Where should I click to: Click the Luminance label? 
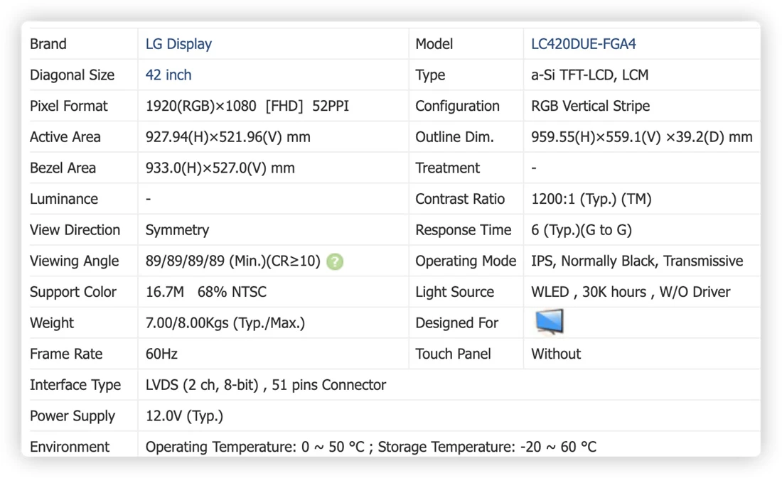coord(64,199)
